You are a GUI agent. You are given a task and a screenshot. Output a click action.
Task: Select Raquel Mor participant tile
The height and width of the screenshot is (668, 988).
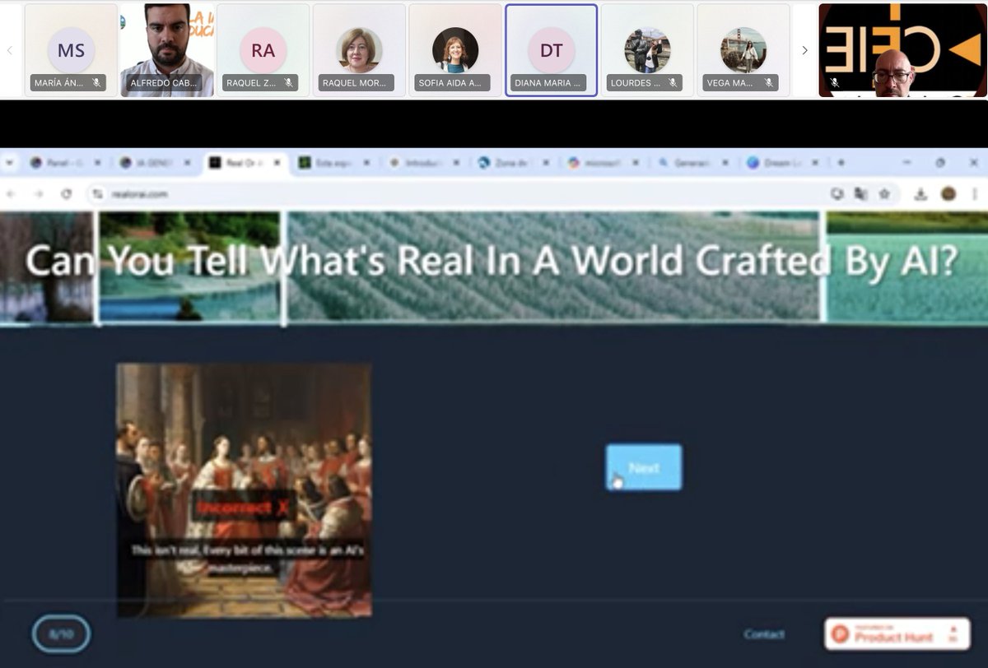(359, 50)
